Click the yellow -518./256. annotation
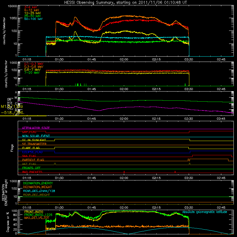This screenshot has height=237, width=237. click(12, 113)
